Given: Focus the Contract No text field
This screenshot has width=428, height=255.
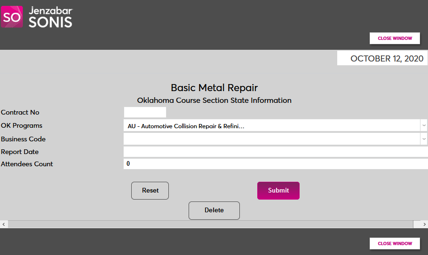Looking at the screenshot, I should 145,112.
